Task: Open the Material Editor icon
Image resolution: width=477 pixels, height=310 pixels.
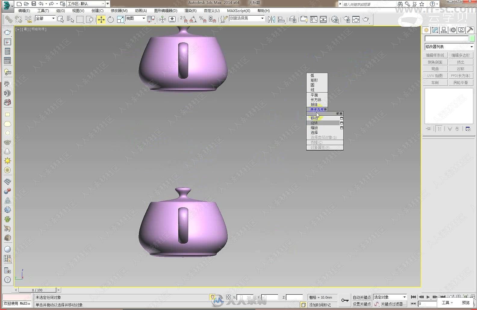Action: [x=335, y=20]
